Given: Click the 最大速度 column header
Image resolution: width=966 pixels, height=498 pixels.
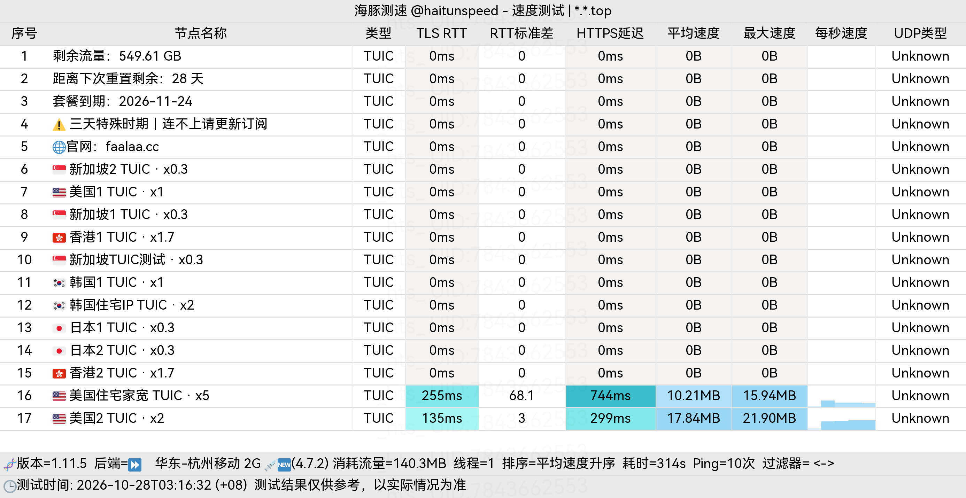Looking at the screenshot, I should [770, 33].
